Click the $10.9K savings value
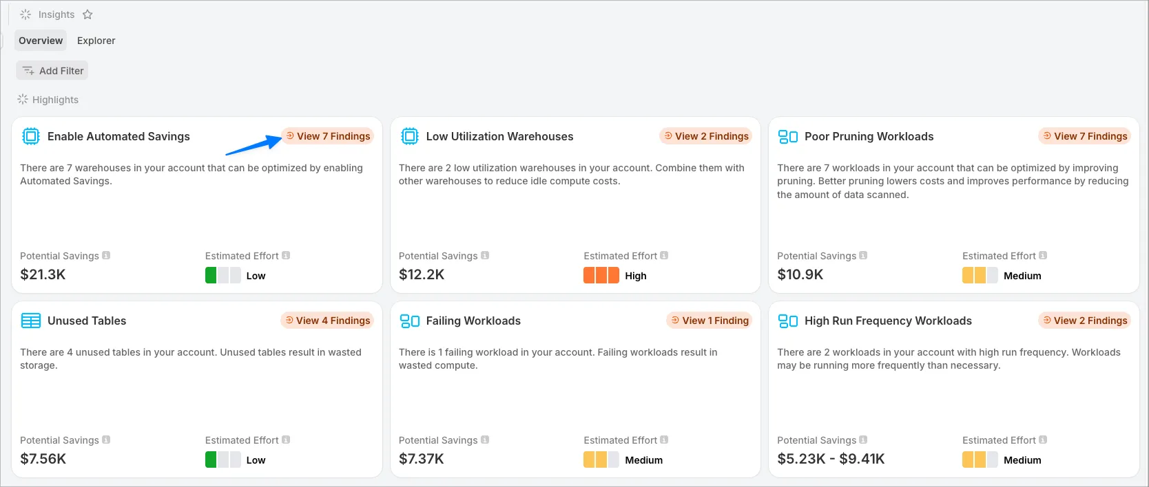 800,274
